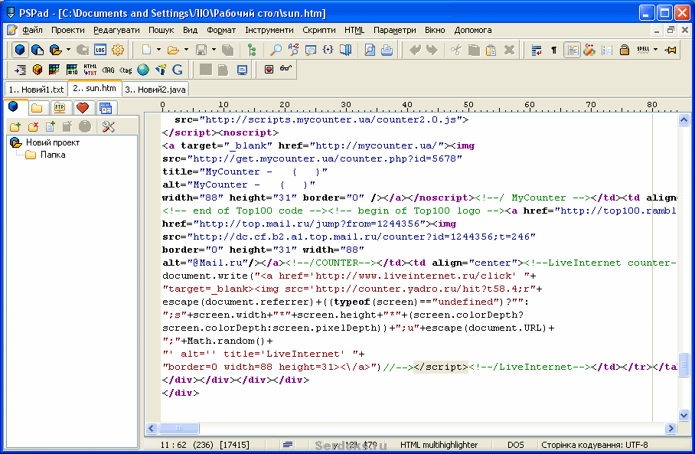Select the Папка folder in project tree
This screenshot has height=454, width=695.
(52, 155)
